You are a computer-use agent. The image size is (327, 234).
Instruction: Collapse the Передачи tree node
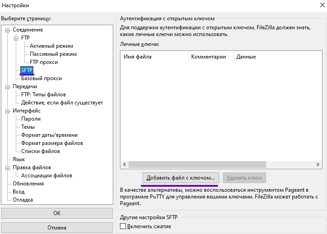(7, 86)
